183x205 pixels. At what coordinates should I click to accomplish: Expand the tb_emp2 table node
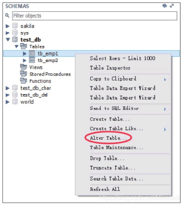(x=25, y=60)
